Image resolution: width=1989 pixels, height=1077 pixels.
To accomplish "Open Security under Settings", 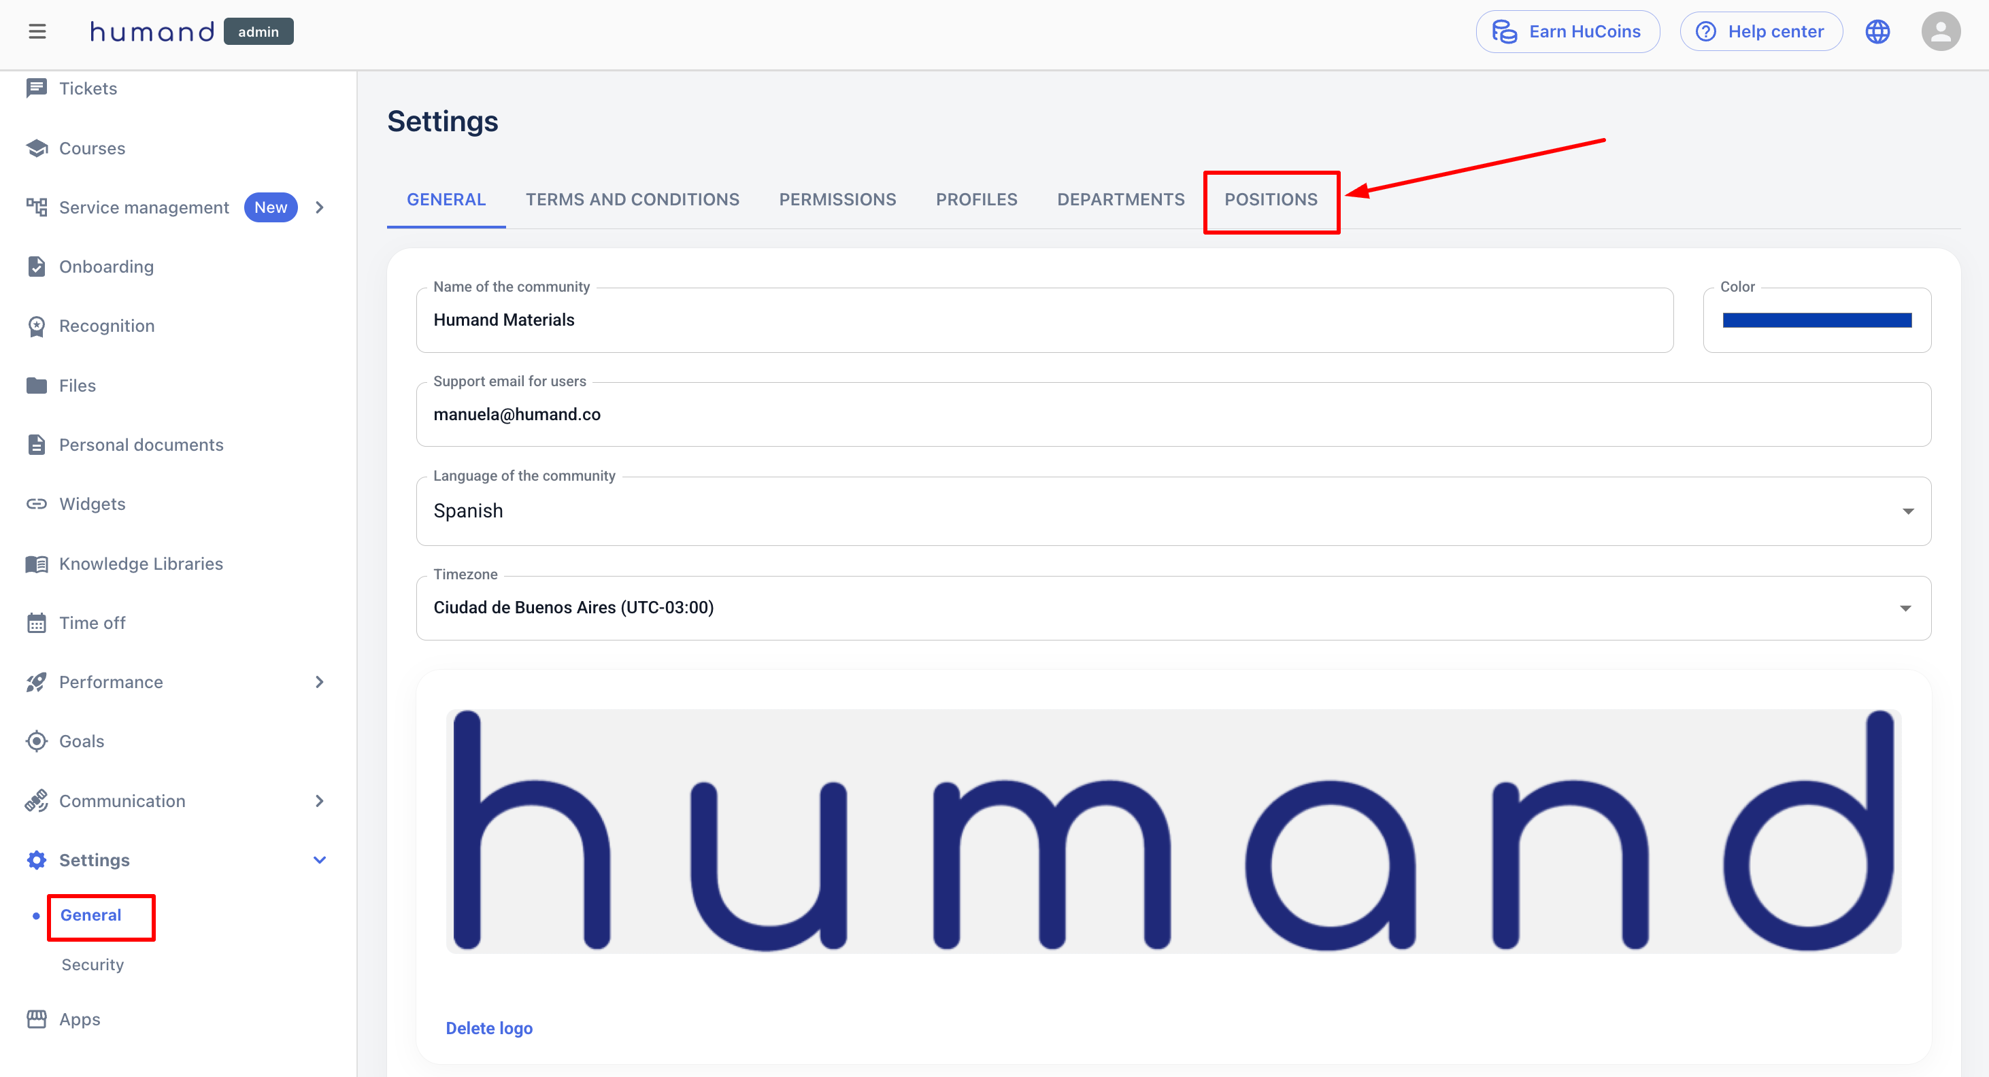I will click(x=92, y=964).
